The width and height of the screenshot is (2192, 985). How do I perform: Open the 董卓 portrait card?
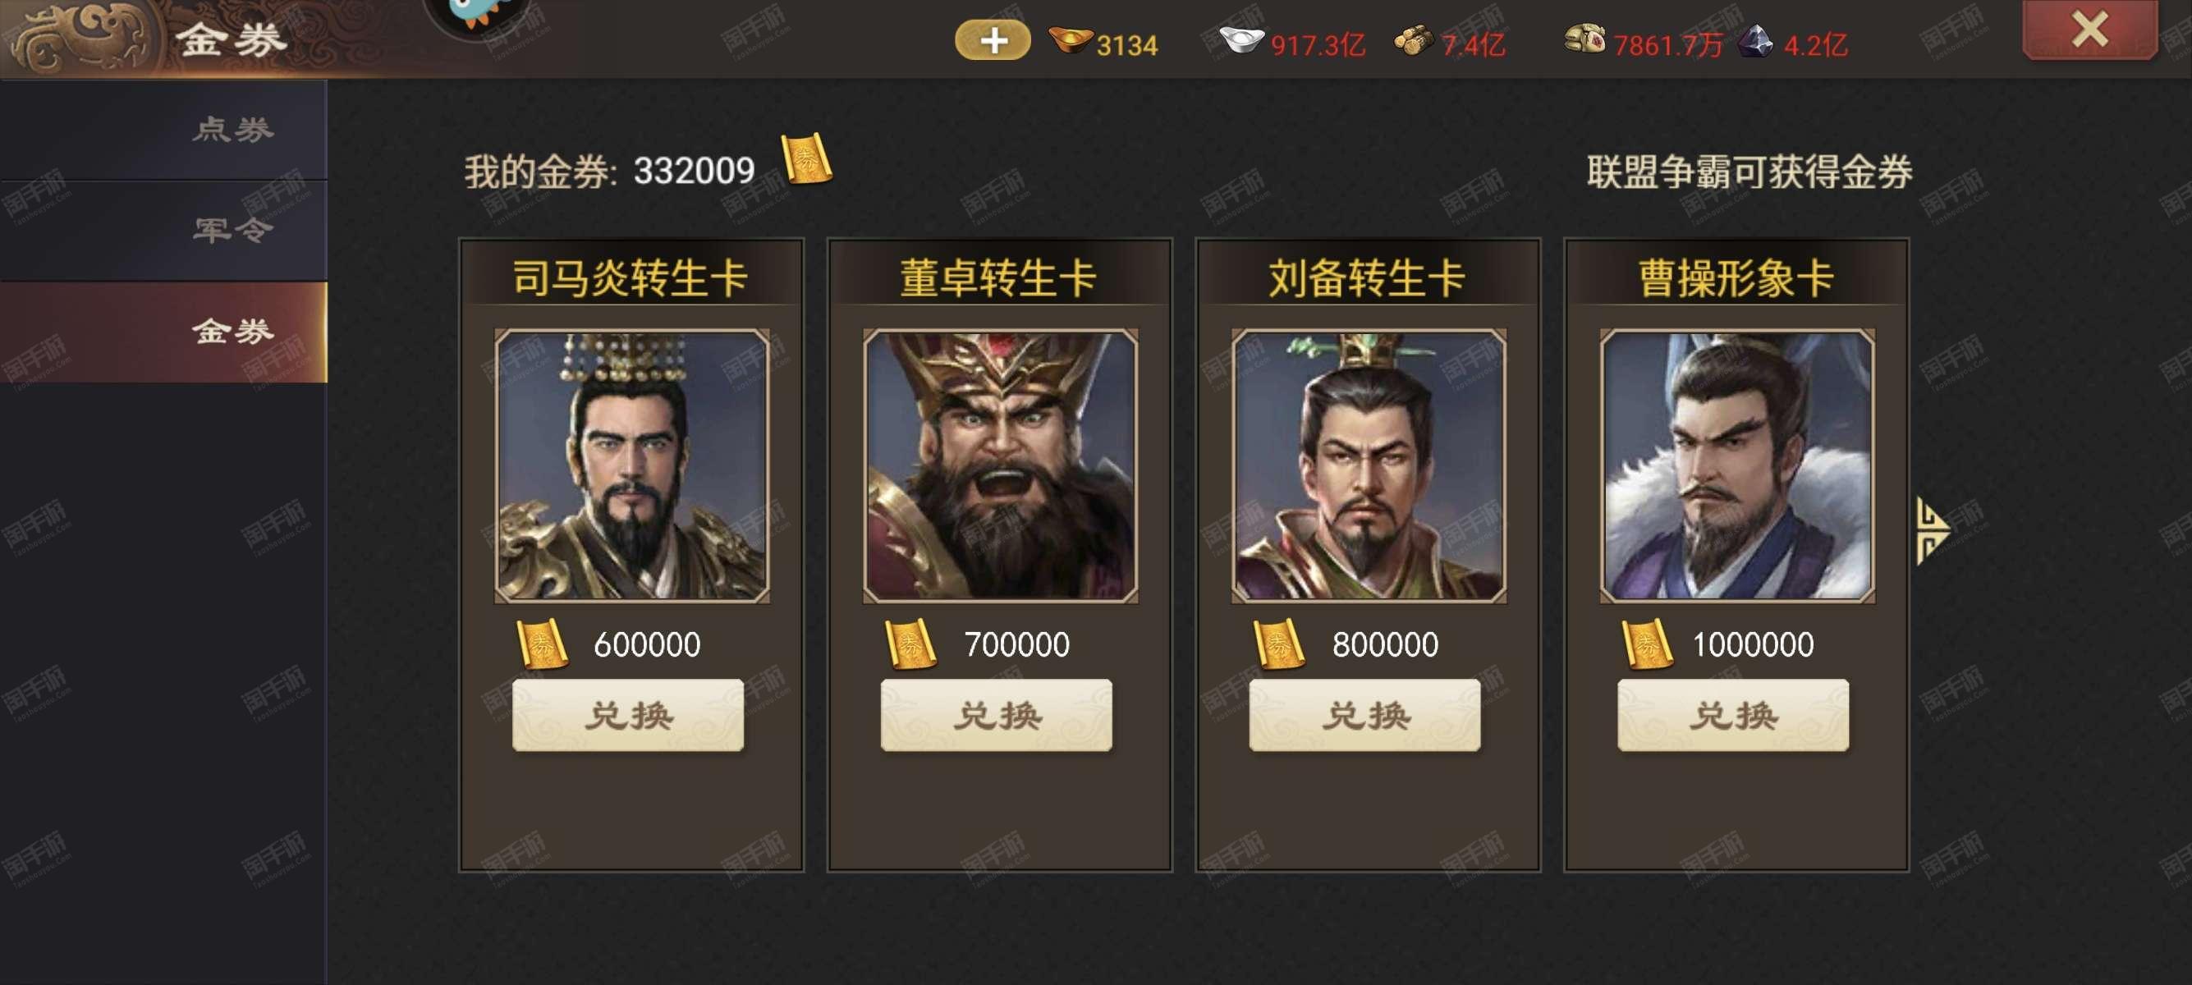point(1001,466)
